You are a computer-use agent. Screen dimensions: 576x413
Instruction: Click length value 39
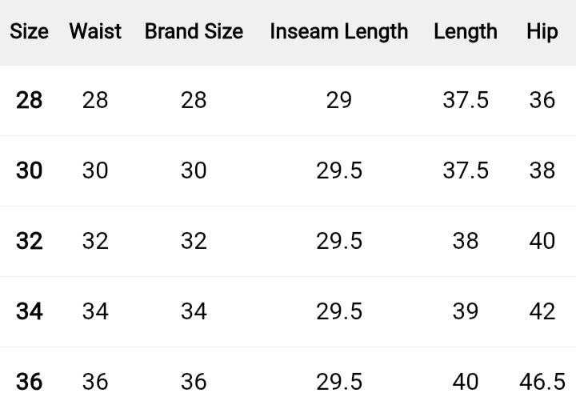(x=466, y=311)
